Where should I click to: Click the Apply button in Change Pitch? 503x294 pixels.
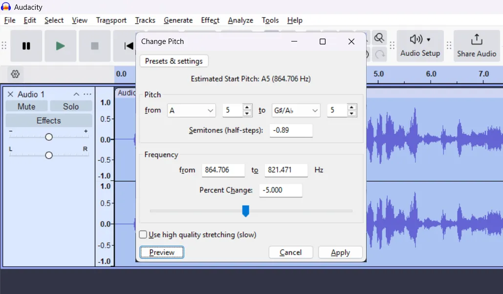[x=340, y=252]
